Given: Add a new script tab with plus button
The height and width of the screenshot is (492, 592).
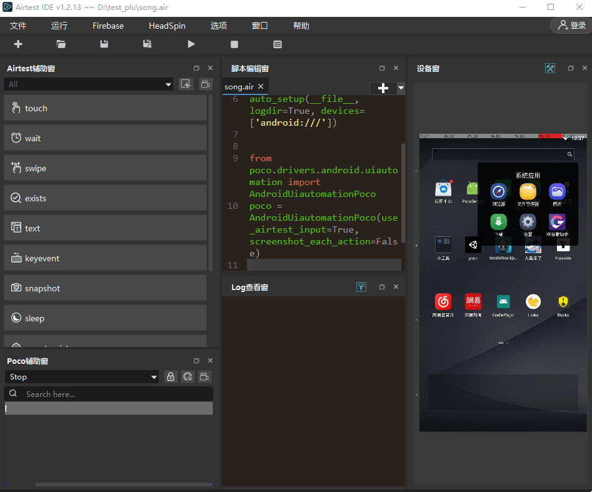Looking at the screenshot, I should pyautogui.click(x=383, y=88).
